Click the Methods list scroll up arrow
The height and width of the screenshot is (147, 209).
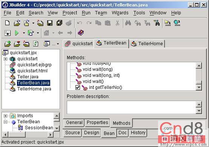(x=199, y=66)
